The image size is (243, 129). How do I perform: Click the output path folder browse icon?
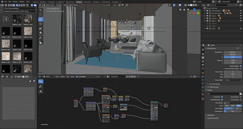point(241,94)
